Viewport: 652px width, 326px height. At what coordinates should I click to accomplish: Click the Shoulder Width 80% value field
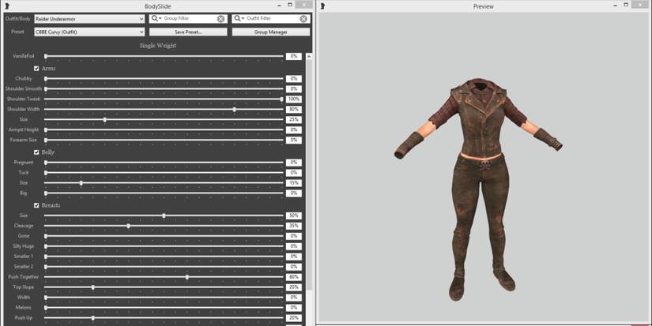(x=293, y=110)
